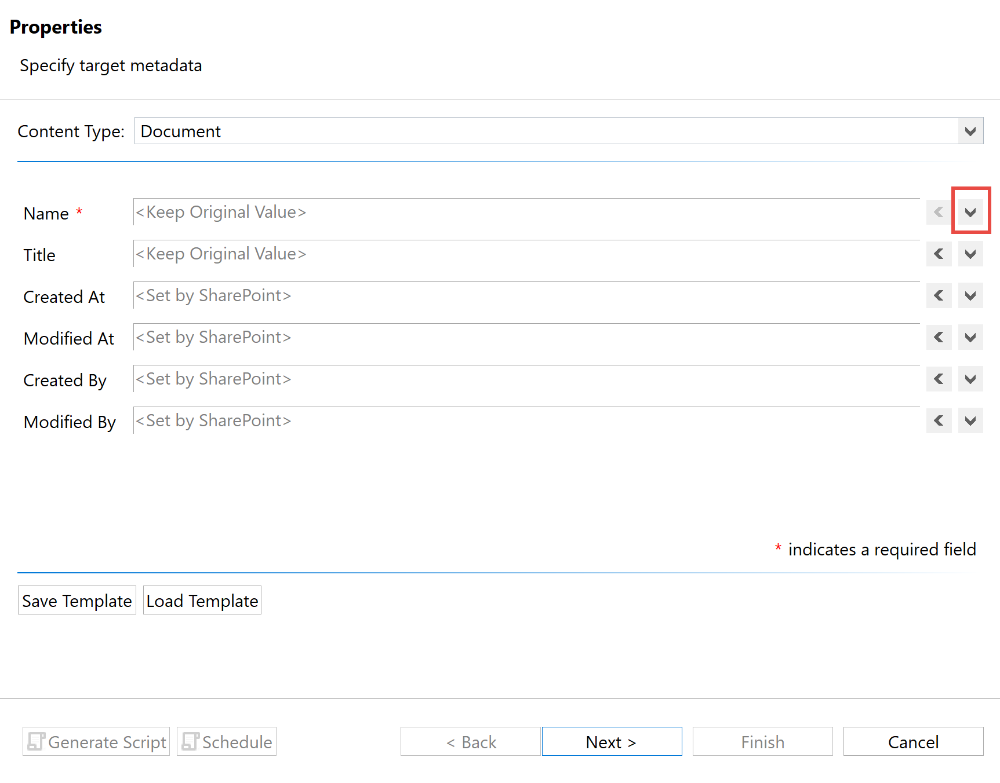Click into the Name input field
Screen dimensions: 1000x783
click(x=526, y=213)
